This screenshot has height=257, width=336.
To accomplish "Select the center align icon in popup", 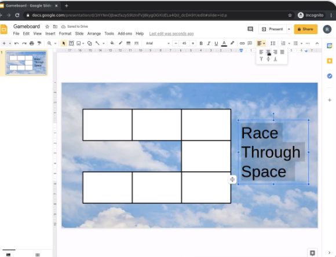I will pyautogui.click(x=268, y=52).
